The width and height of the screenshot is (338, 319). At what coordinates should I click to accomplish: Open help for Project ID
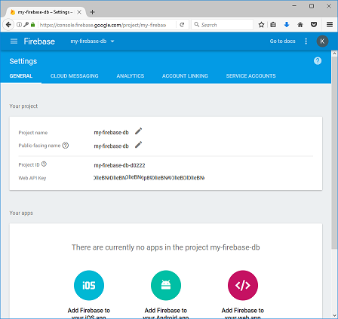click(44, 164)
